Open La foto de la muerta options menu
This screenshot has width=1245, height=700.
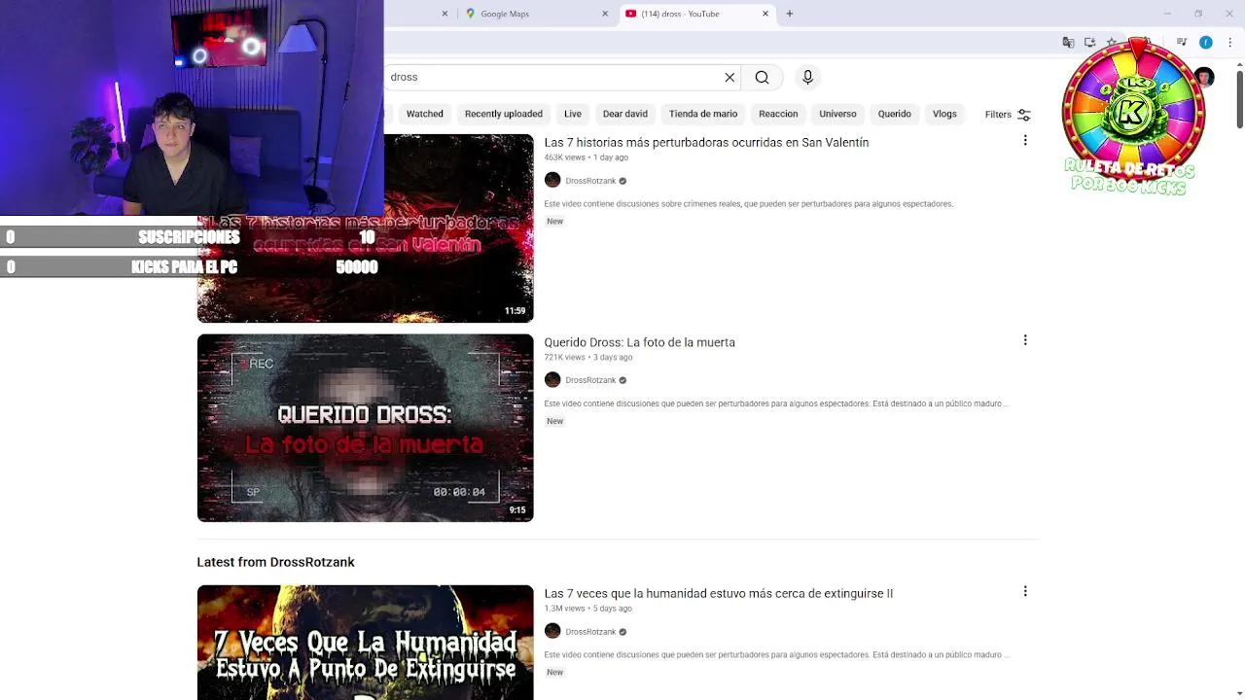tap(1025, 340)
